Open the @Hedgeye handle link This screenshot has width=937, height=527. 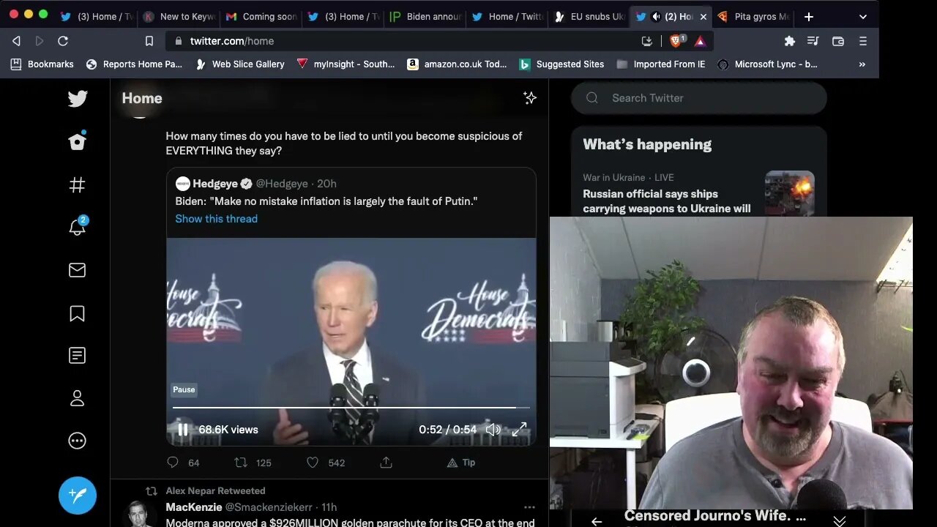[281, 184]
